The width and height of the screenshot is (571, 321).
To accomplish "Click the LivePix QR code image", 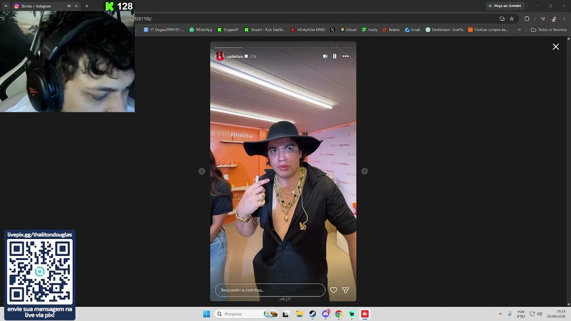I will point(40,272).
